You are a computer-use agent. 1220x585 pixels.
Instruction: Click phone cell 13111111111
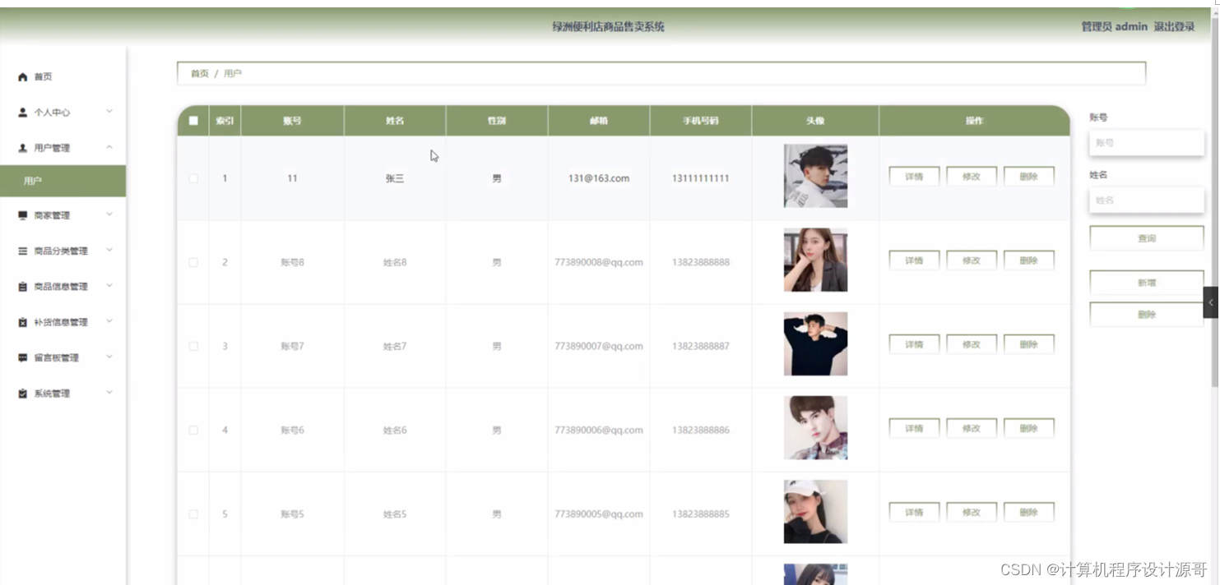pos(701,178)
